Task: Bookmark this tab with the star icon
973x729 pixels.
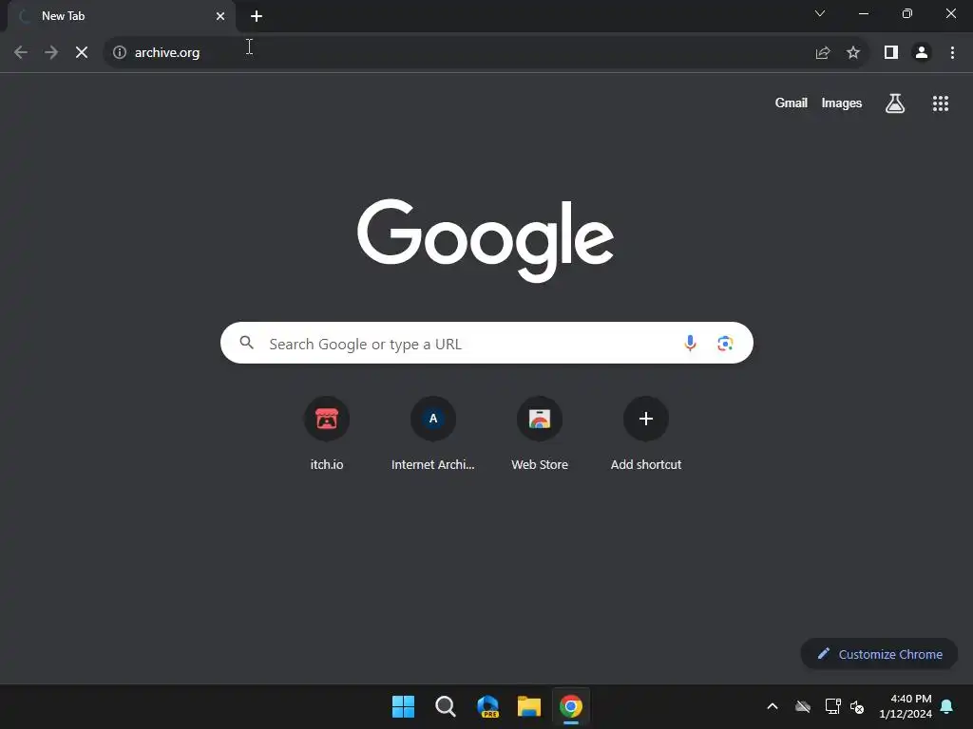Action: pyautogui.click(x=853, y=53)
